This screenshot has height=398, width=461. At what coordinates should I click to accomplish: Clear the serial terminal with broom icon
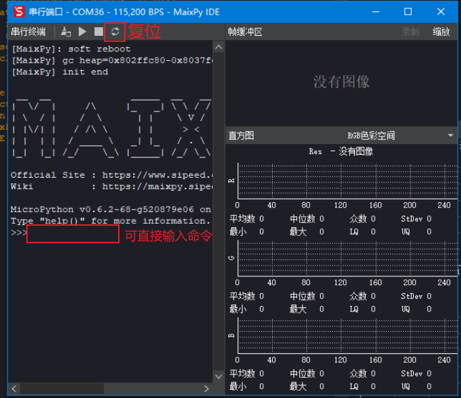(66, 32)
